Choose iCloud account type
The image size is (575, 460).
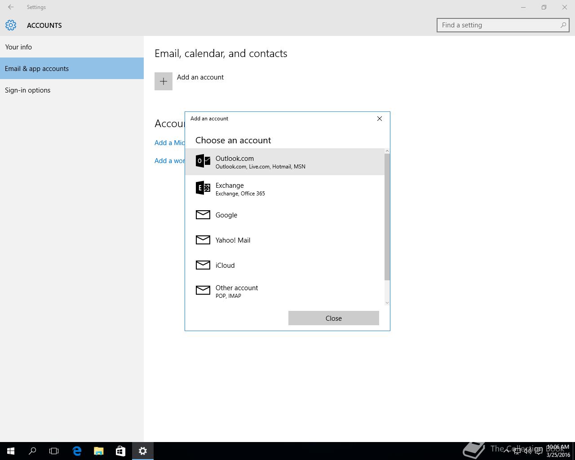click(x=285, y=265)
